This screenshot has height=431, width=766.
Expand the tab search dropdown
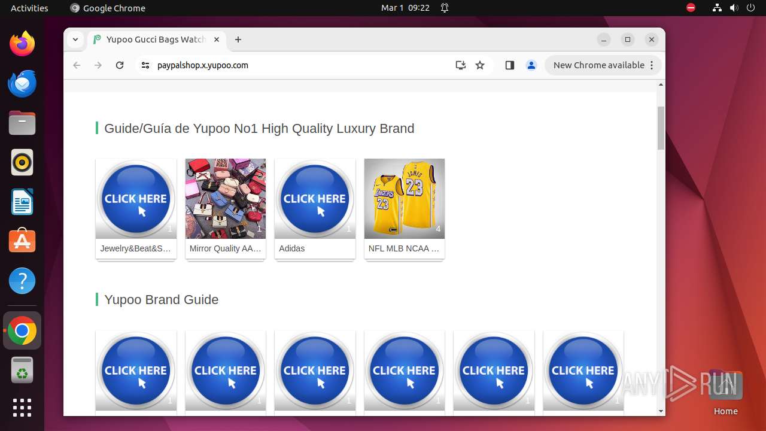click(75, 40)
